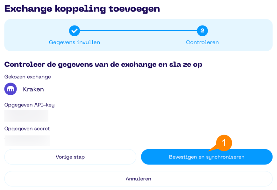Viewport: 277px width, 190px height.
Task: Click the progress bar between the steps
Action: (138, 31)
